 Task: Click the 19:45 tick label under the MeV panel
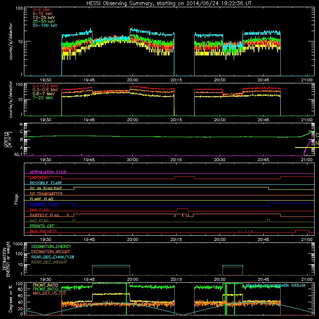(89, 120)
